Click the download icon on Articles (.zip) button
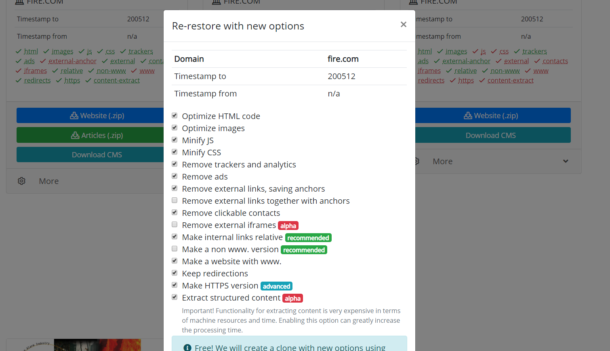Image resolution: width=610 pixels, height=351 pixels. tap(75, 136)
